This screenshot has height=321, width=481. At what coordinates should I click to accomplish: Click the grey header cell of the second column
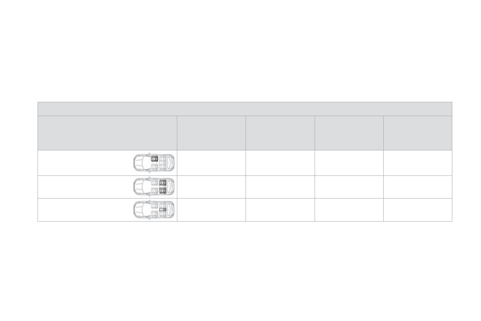[211, 133]
